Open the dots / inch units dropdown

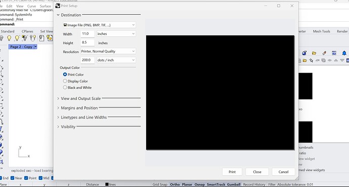tap(116, 60)
